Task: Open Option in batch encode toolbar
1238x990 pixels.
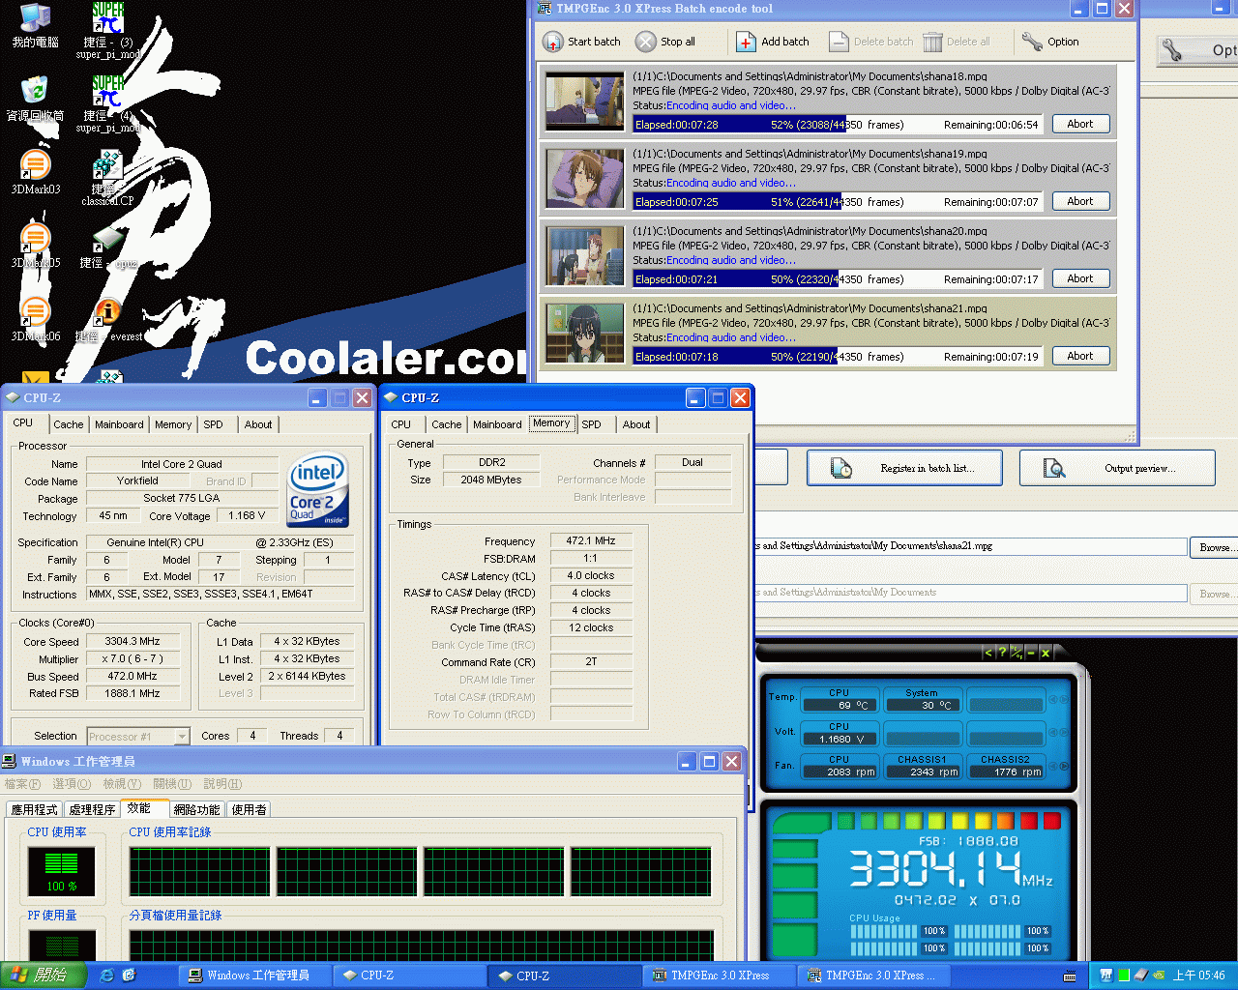Action: pos(1050,42)
